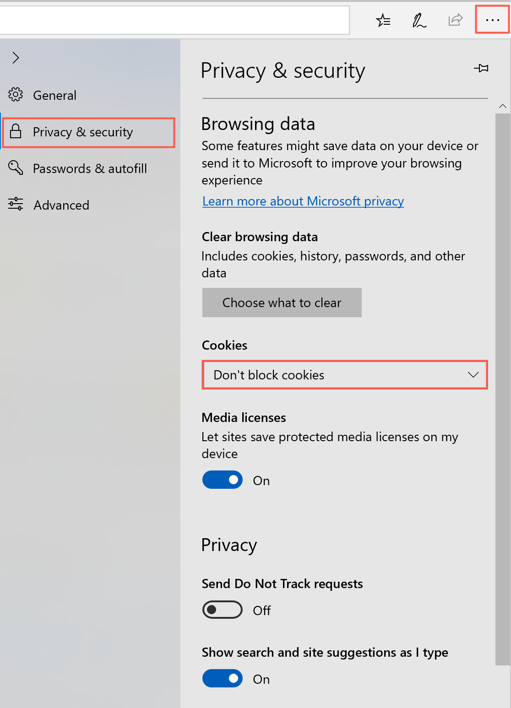Click the lock icon beside Privacy & security
The height and width of the screenshot is (708, 511).
[x=16, y=132]
